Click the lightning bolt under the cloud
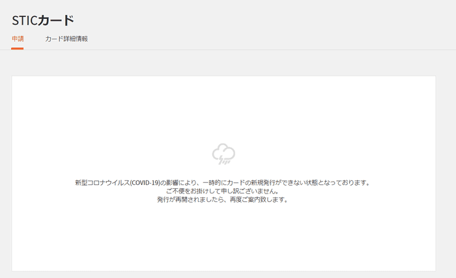Image resolution: width=456 pixels, height=278 pixels. click(x=225, y=160)
